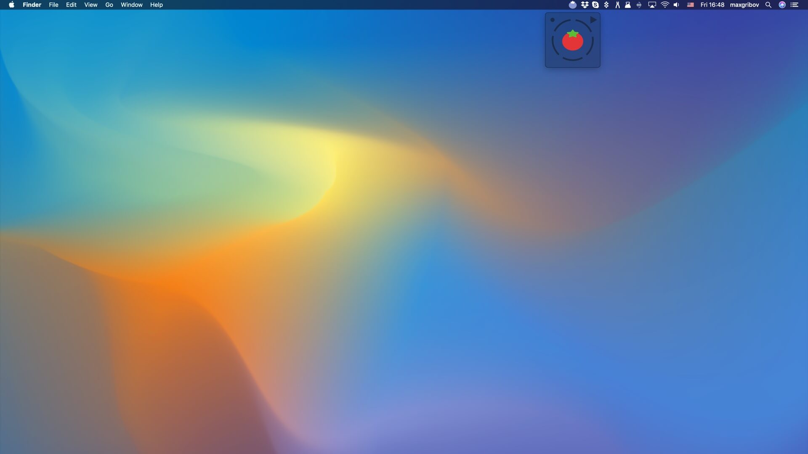Open the Window menu

click(132, 5)
